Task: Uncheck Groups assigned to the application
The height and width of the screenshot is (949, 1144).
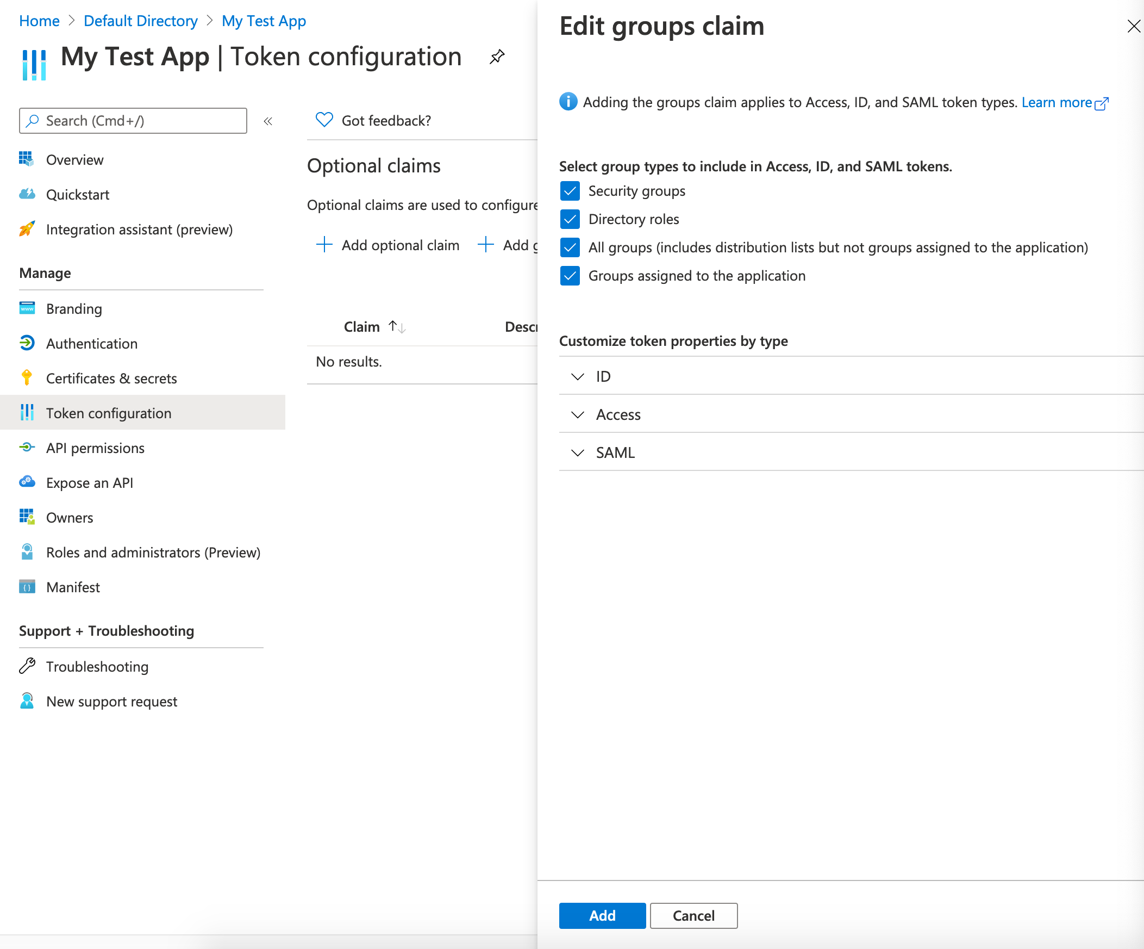Action: pos(569,275)
